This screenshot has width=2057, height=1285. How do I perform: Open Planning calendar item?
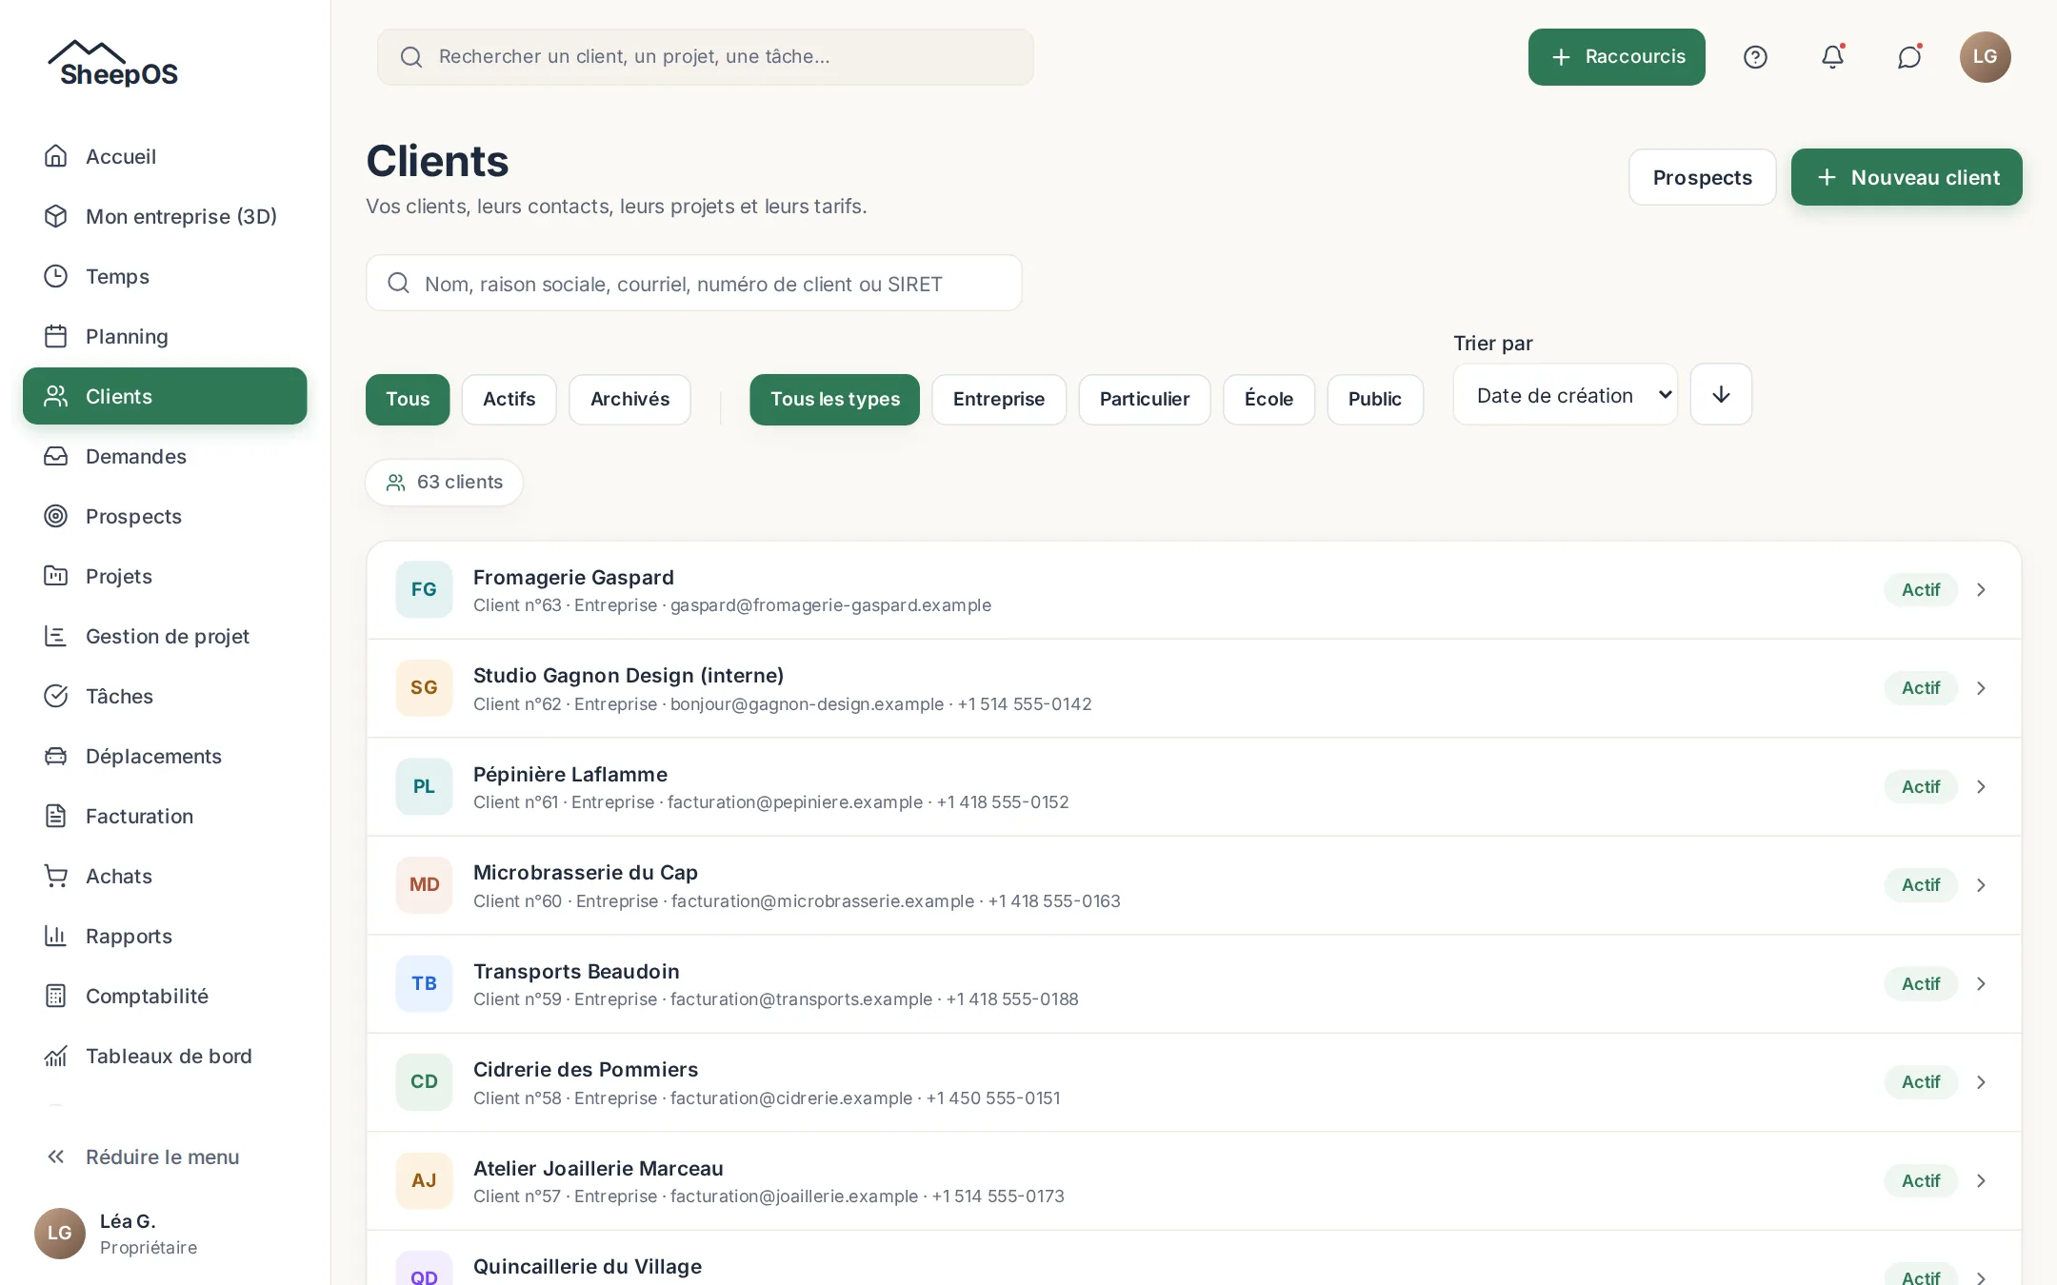[165, 336]
